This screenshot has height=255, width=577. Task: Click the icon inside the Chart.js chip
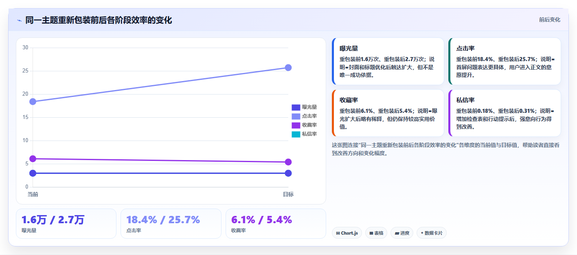(338, 233)
